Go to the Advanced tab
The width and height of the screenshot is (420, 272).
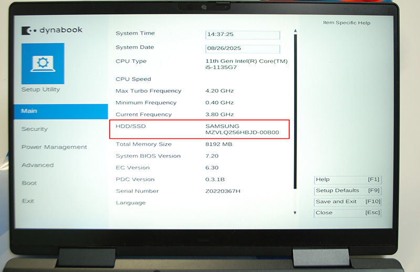(37, 165)
